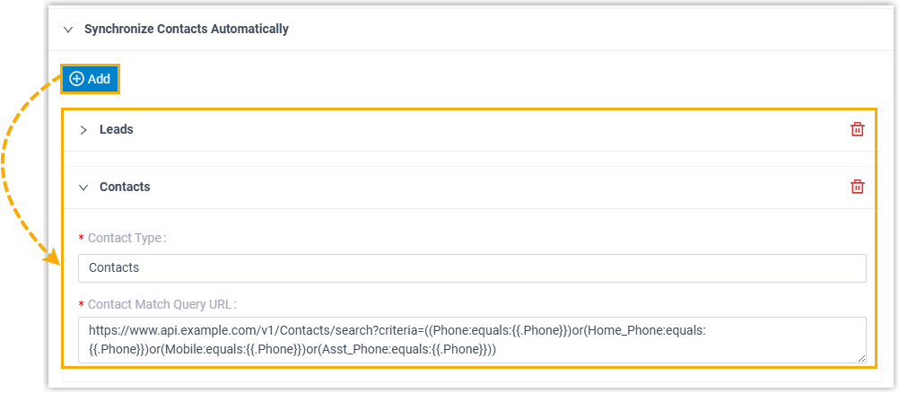This screenshot has height=393, width=899.
Task: Click the Contact Type field label
Action: [127, 238]
